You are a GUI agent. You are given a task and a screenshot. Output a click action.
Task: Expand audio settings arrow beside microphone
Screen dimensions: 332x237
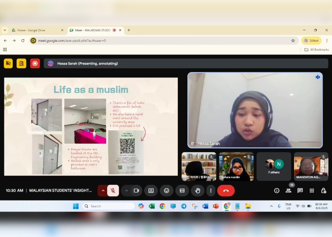[103, 191]
